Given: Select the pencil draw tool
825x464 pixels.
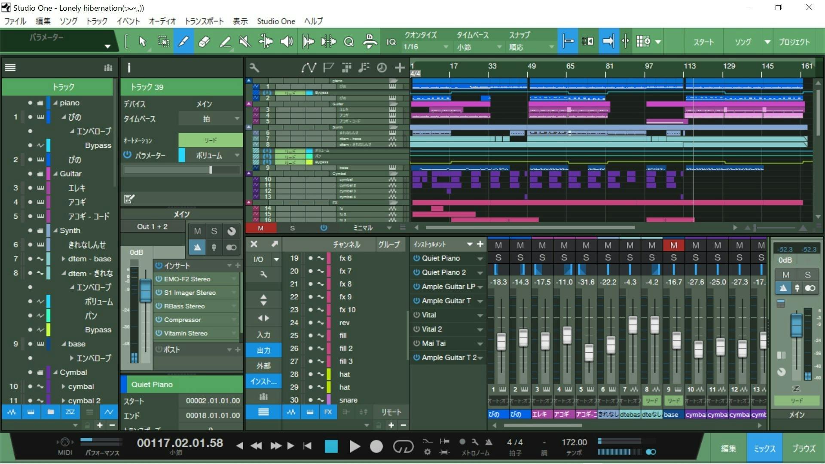Looking at the screenshot, I should [183, 42].
